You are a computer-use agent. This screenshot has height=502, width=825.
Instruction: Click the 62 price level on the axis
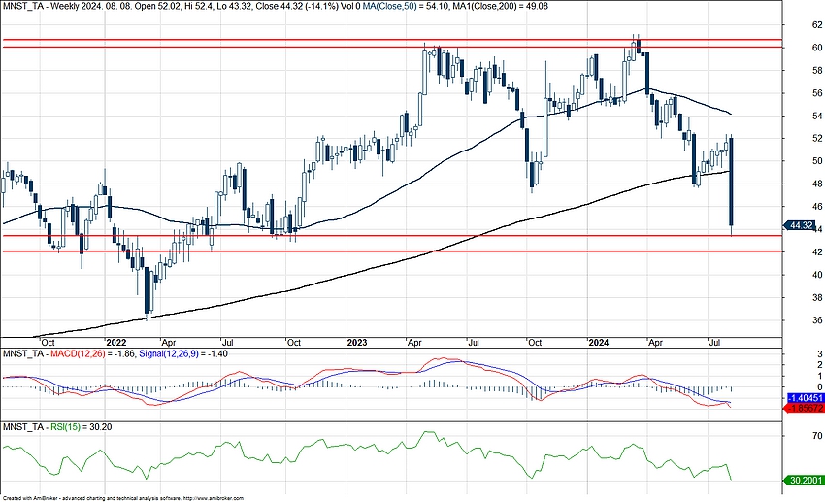tap(791, 25)
